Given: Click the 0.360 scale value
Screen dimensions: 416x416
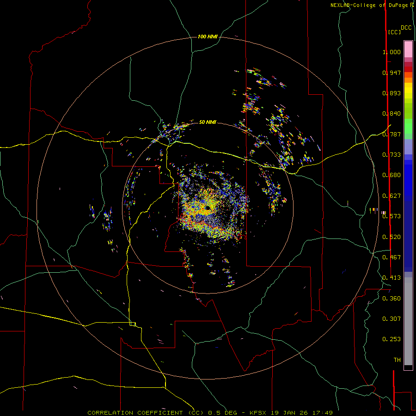Looking at the screenshot, I should click(392, 299).
